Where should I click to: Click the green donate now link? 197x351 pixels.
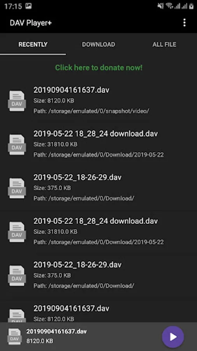98,67
